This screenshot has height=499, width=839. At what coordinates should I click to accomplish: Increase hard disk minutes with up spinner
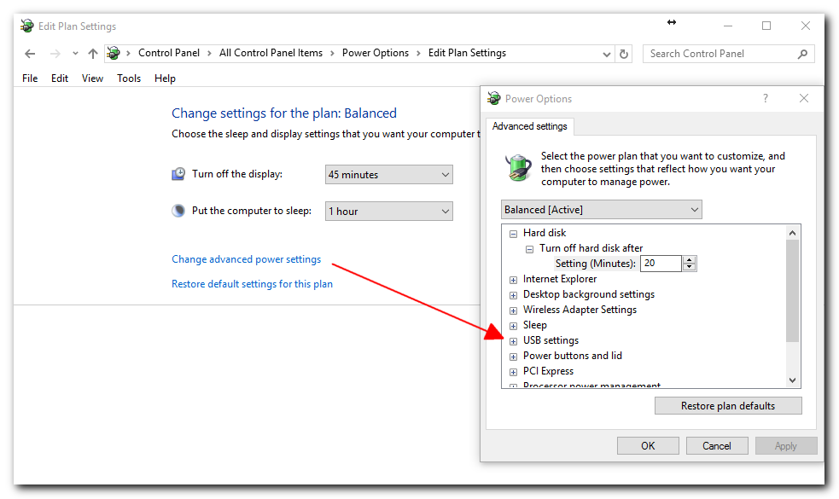pyautogui.click(x=689, y=260)
